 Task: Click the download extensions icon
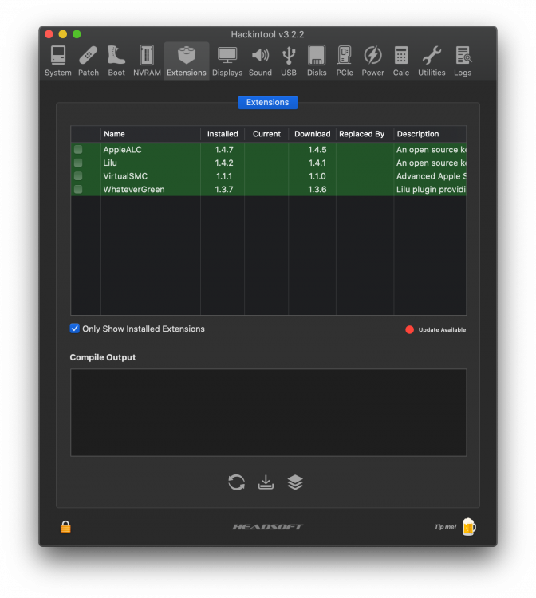[x=266, y=482]
